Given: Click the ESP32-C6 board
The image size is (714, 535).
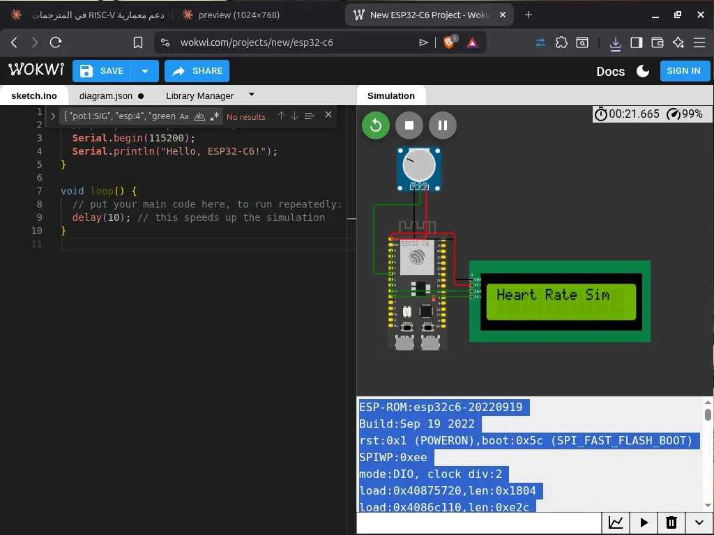Looking at the screenshot, I should point(417,293).
